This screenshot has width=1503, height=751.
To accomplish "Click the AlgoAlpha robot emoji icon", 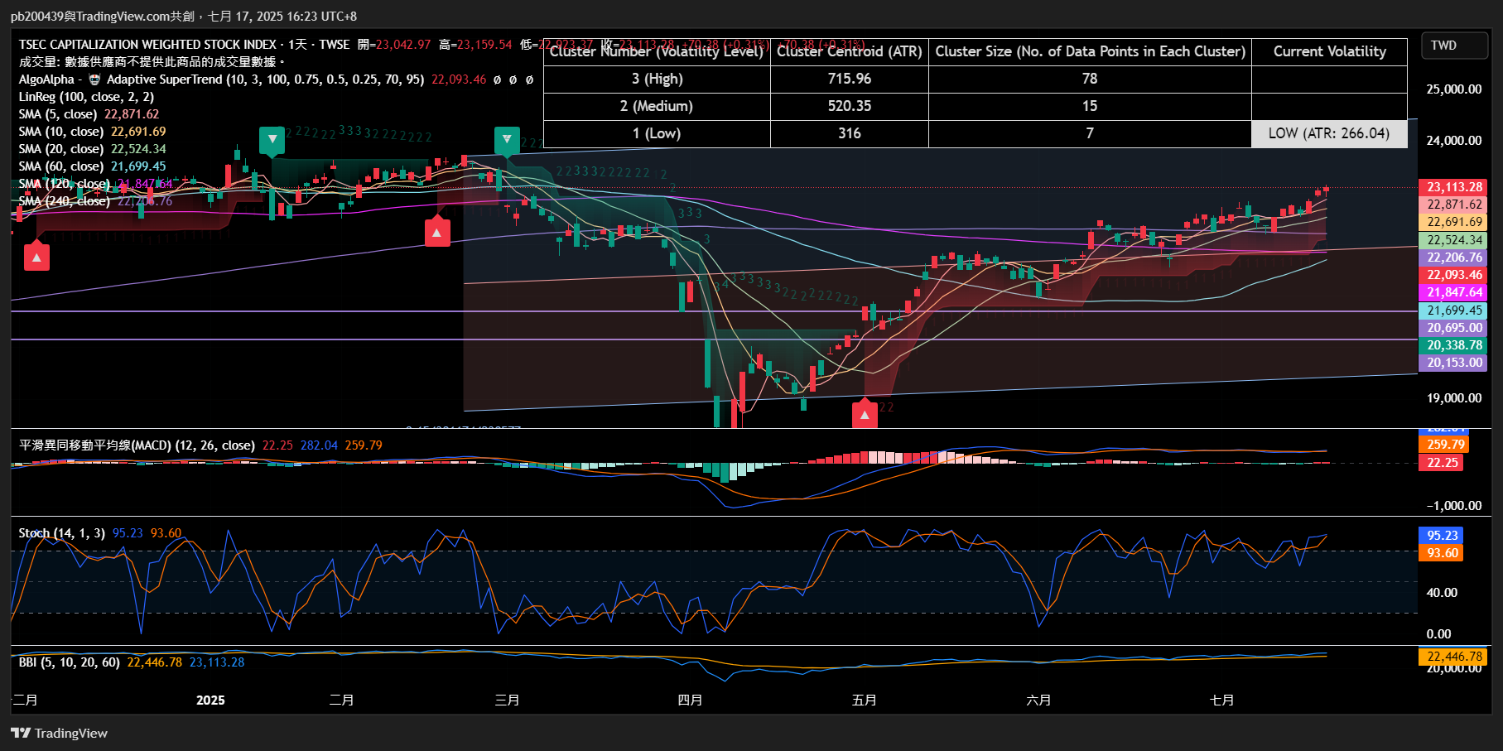I will [94, 79].
